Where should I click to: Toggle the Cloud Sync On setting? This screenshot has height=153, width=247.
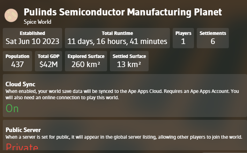click(12, 109)
